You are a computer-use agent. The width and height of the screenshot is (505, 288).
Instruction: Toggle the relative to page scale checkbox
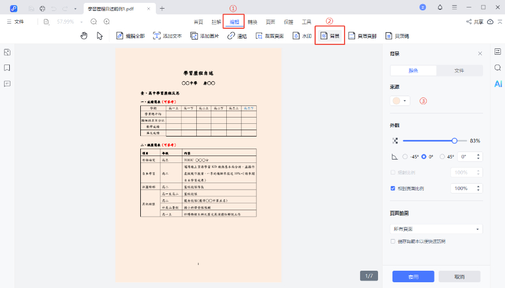(393, 188)
